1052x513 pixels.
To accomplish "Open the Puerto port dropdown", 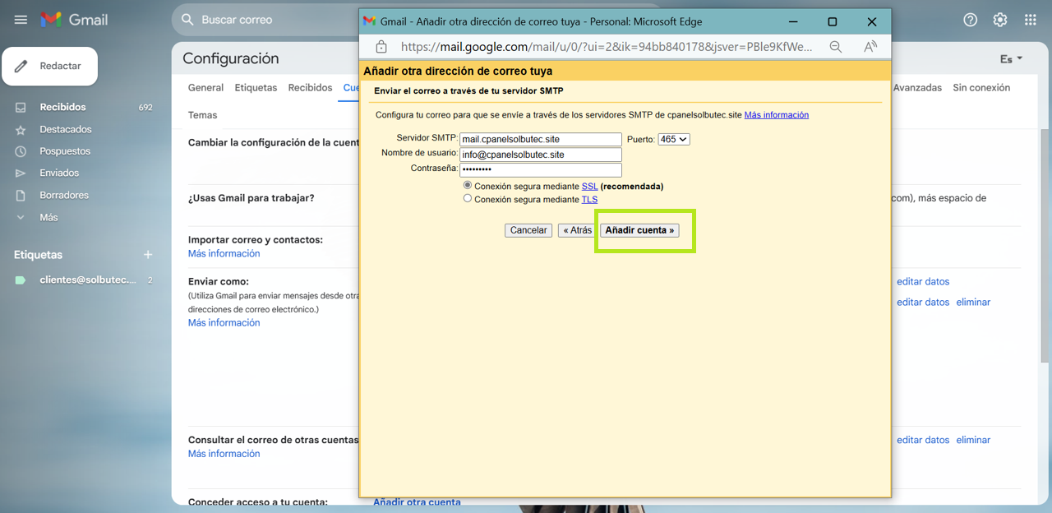I will [674, 140].
